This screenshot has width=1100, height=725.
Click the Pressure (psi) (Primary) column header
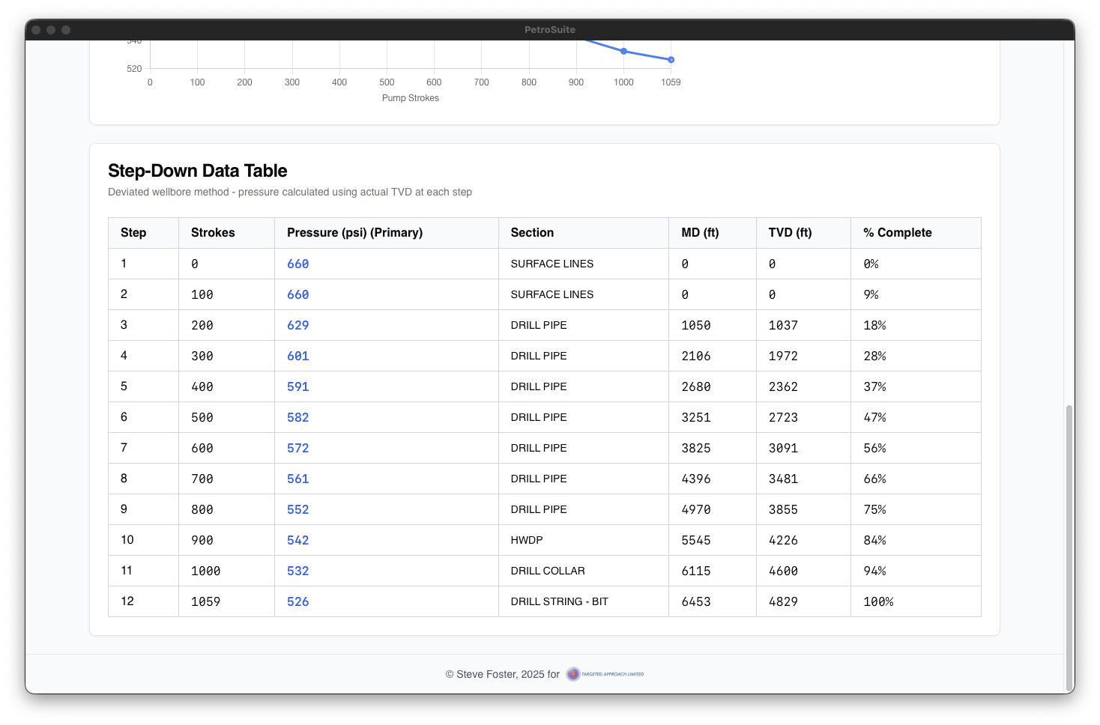[x=354, y=232]
